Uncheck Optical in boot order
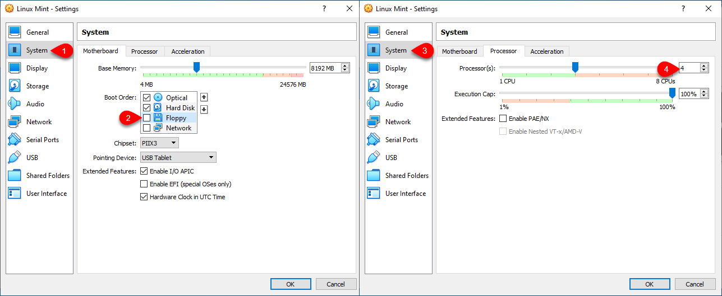 point(147,97)
